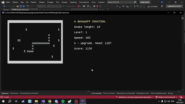Switch to the Командное окно tab
This screenshot has width=185, height=104.
tap(143, 93)
